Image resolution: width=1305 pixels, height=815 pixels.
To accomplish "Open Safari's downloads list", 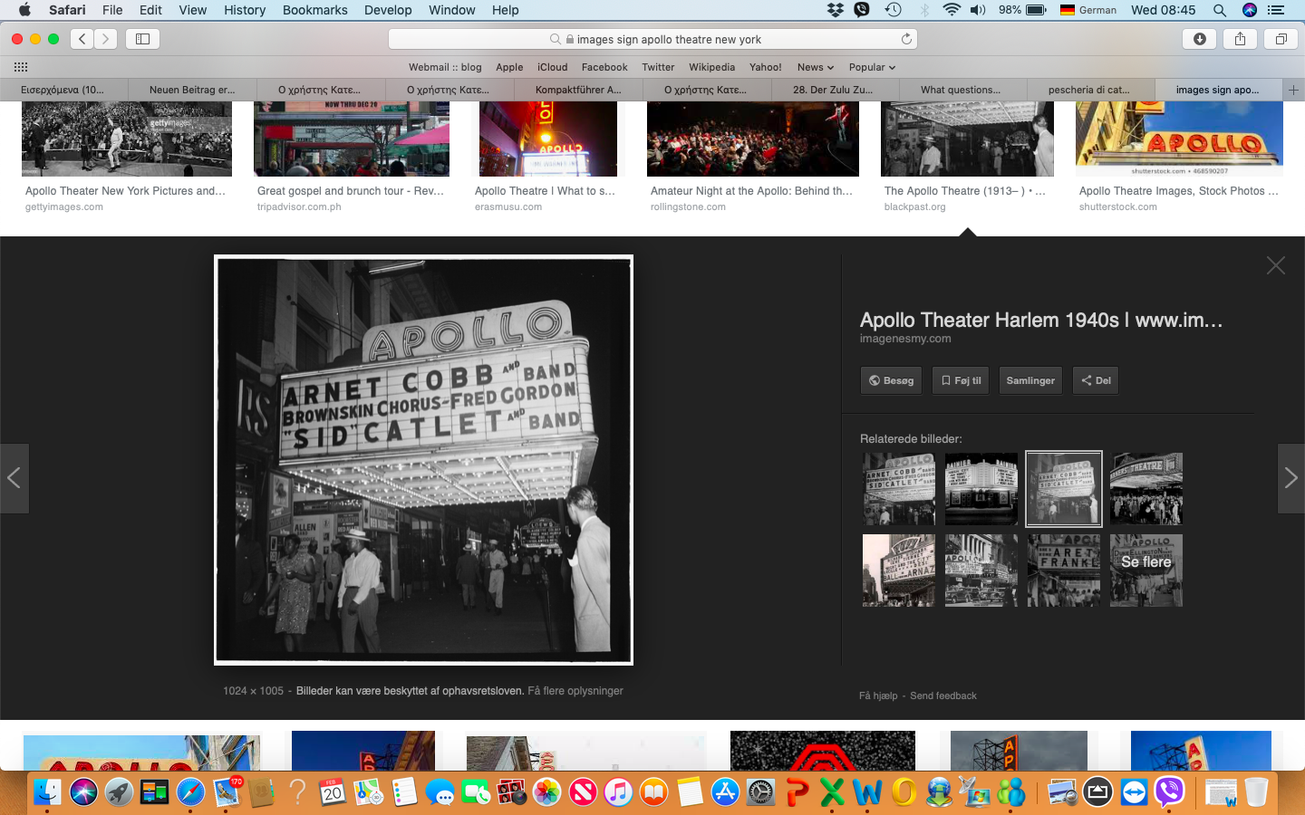I will click(1199, 39).
